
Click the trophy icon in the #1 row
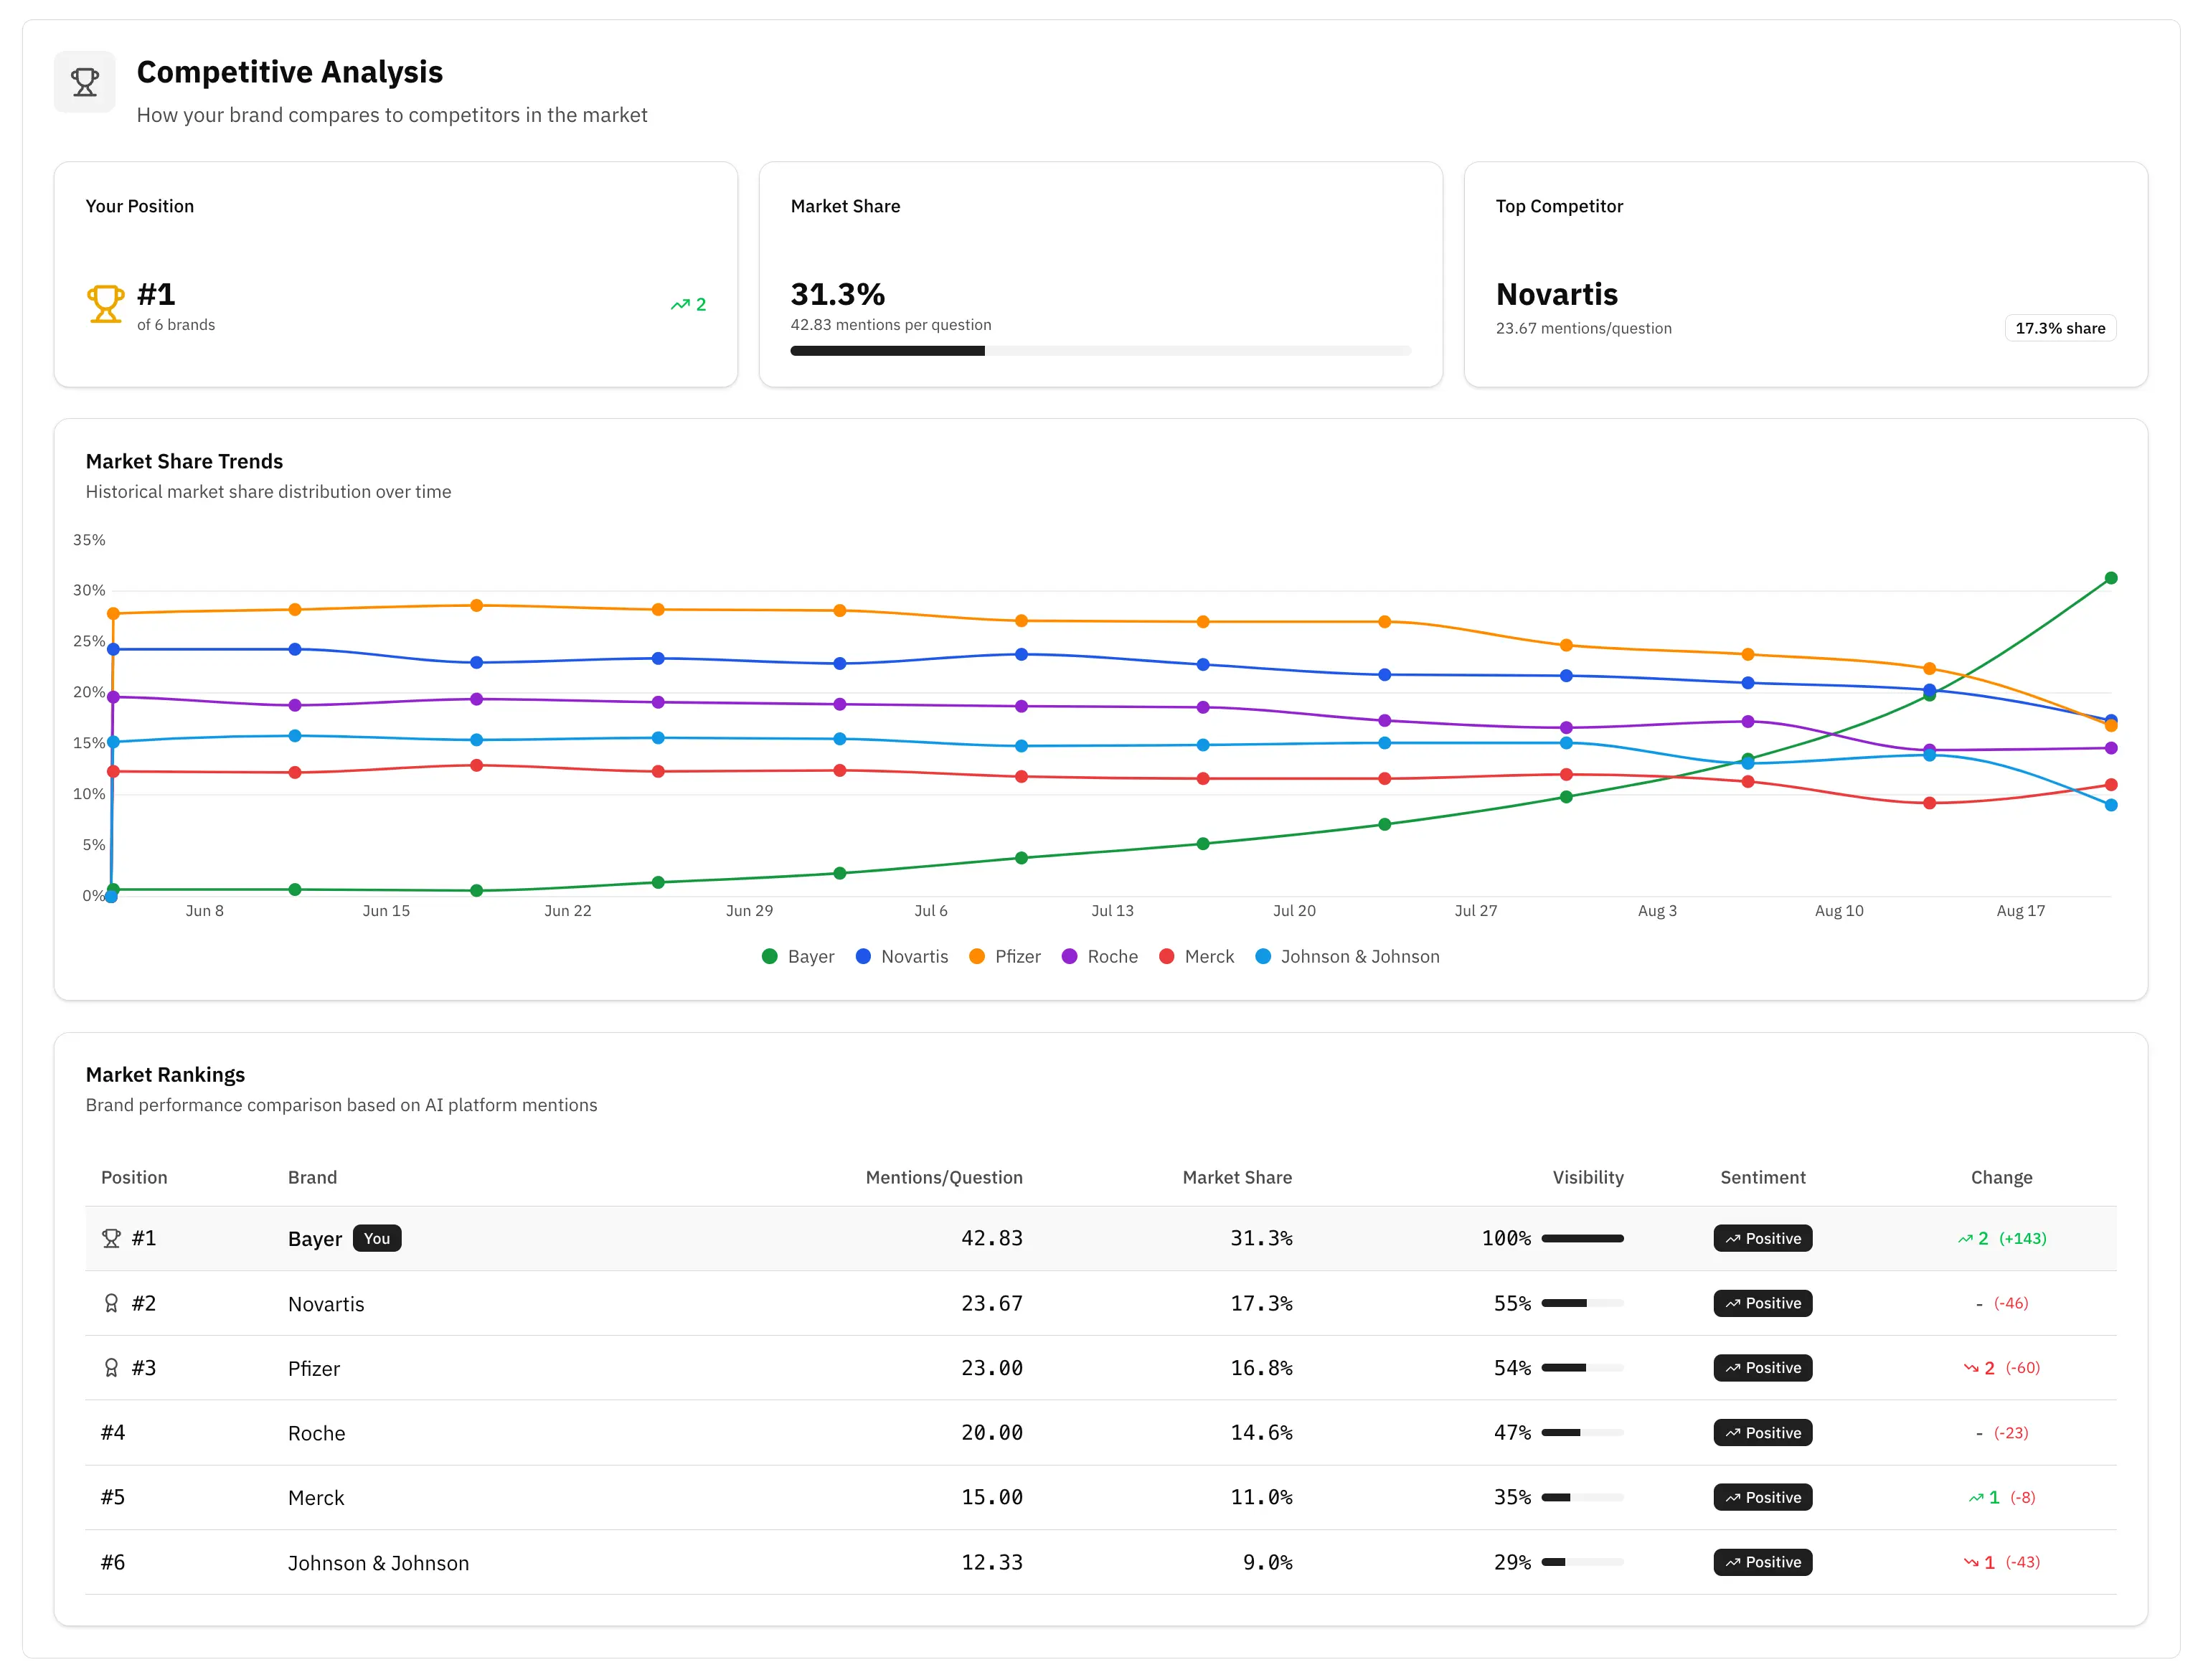click(x=111, y=1238)
